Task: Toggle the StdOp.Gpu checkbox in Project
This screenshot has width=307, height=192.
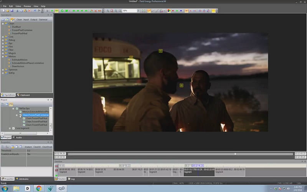Action: (x=17, y=109)
